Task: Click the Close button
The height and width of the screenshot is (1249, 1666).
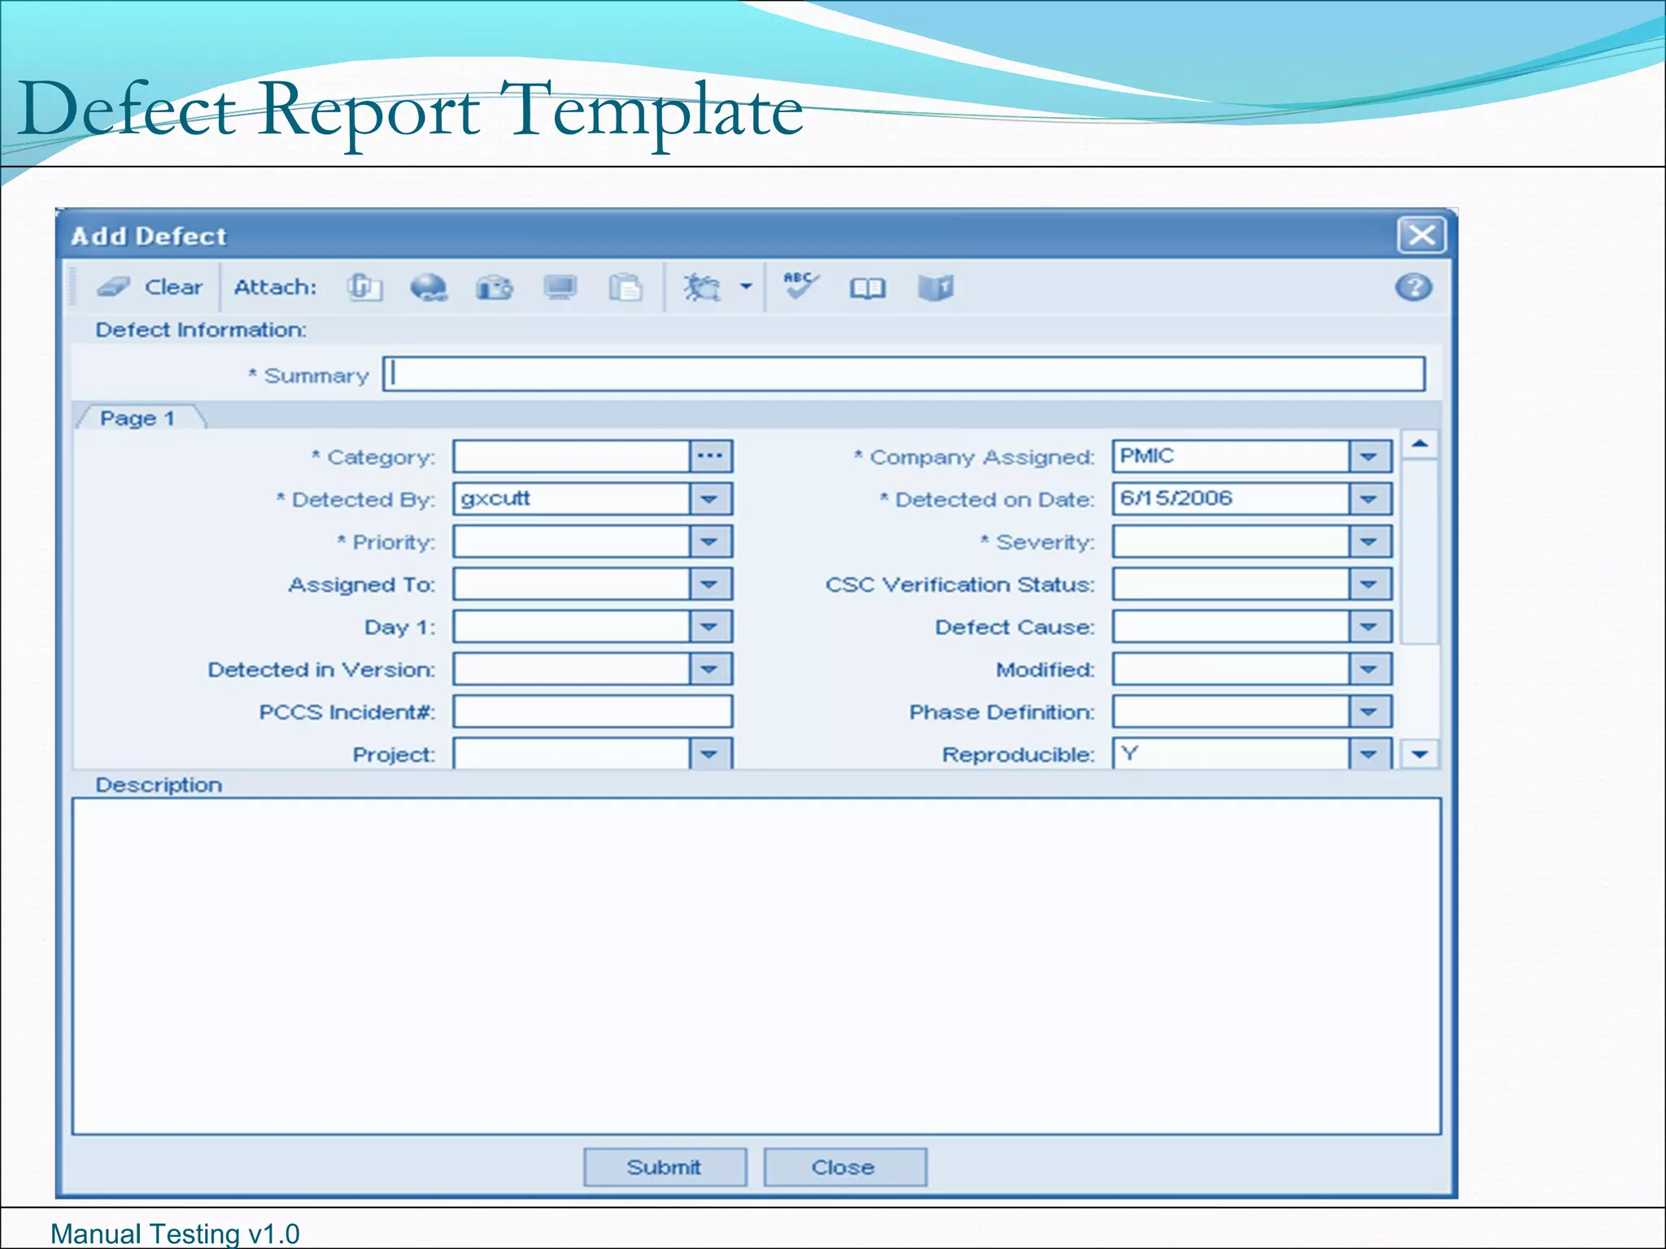Action: [844, 1167]
